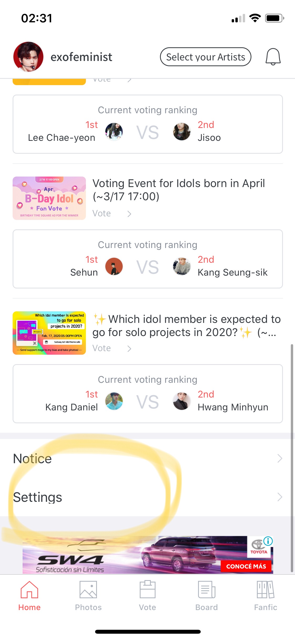
Task: Open Vote link for solo projects poll
Action: pyautogui.click(x=112, y=348)
